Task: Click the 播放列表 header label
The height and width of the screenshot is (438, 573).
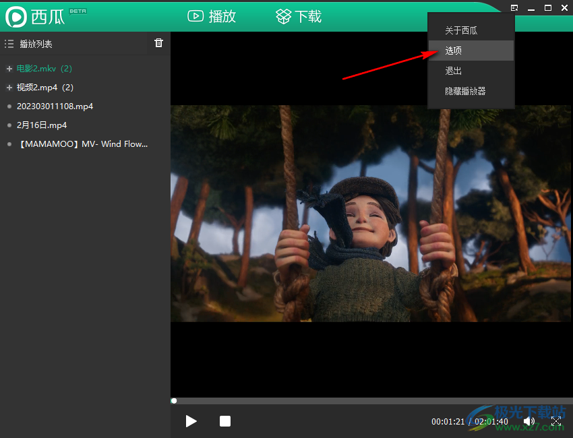Action: tap(36, 44)
